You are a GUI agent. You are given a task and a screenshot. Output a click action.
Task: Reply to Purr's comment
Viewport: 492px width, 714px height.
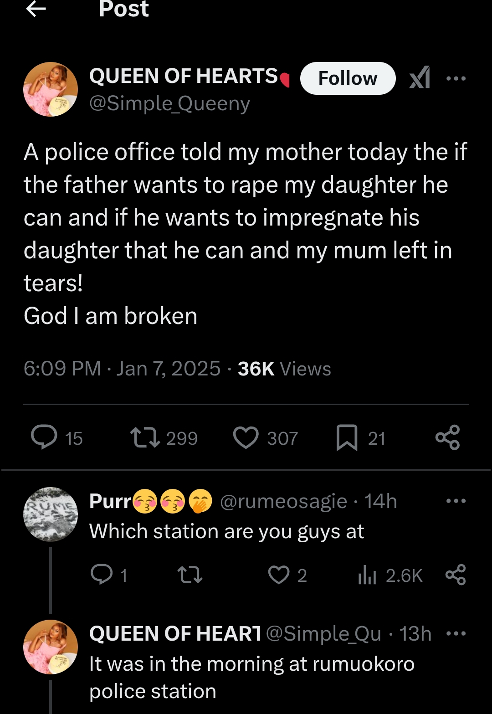[x=102, y=575]
